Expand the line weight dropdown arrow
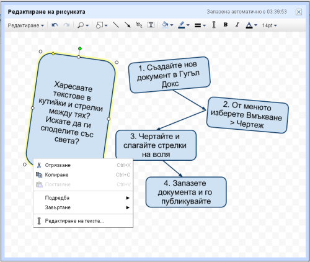This screenshot has height=262, width=310. tap(204, 25)
